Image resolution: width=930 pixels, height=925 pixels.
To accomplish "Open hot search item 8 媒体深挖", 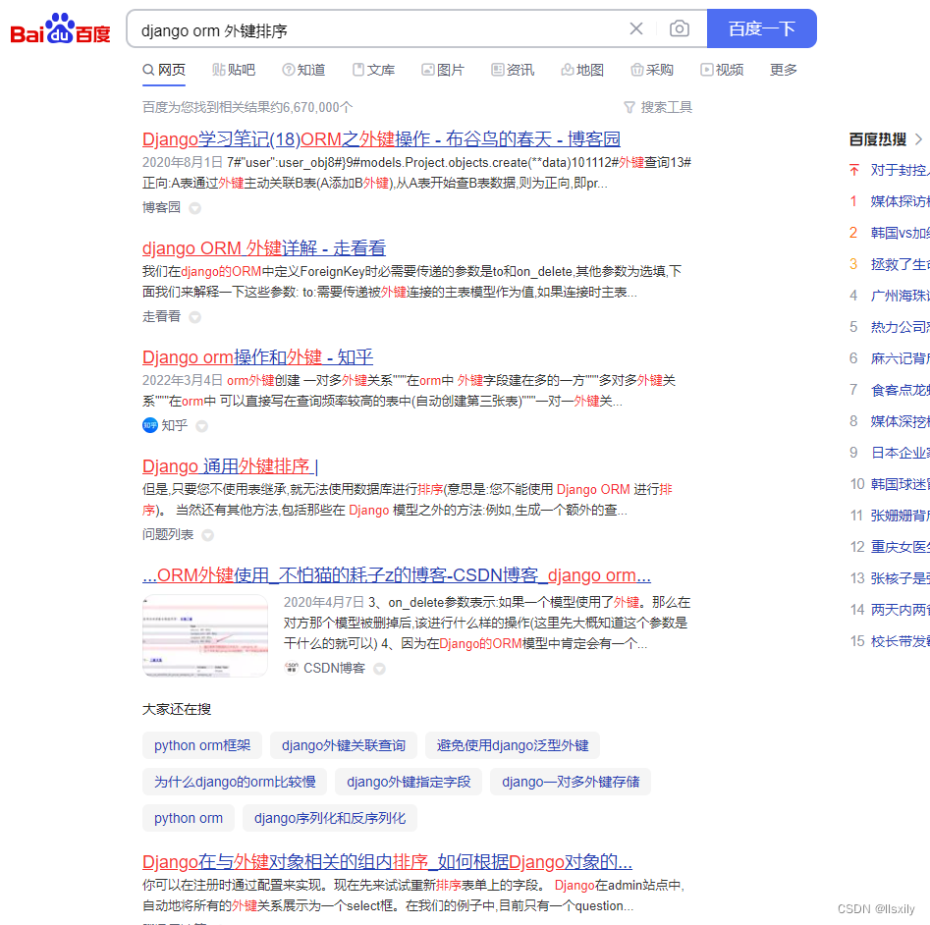I will click(900, 421).
